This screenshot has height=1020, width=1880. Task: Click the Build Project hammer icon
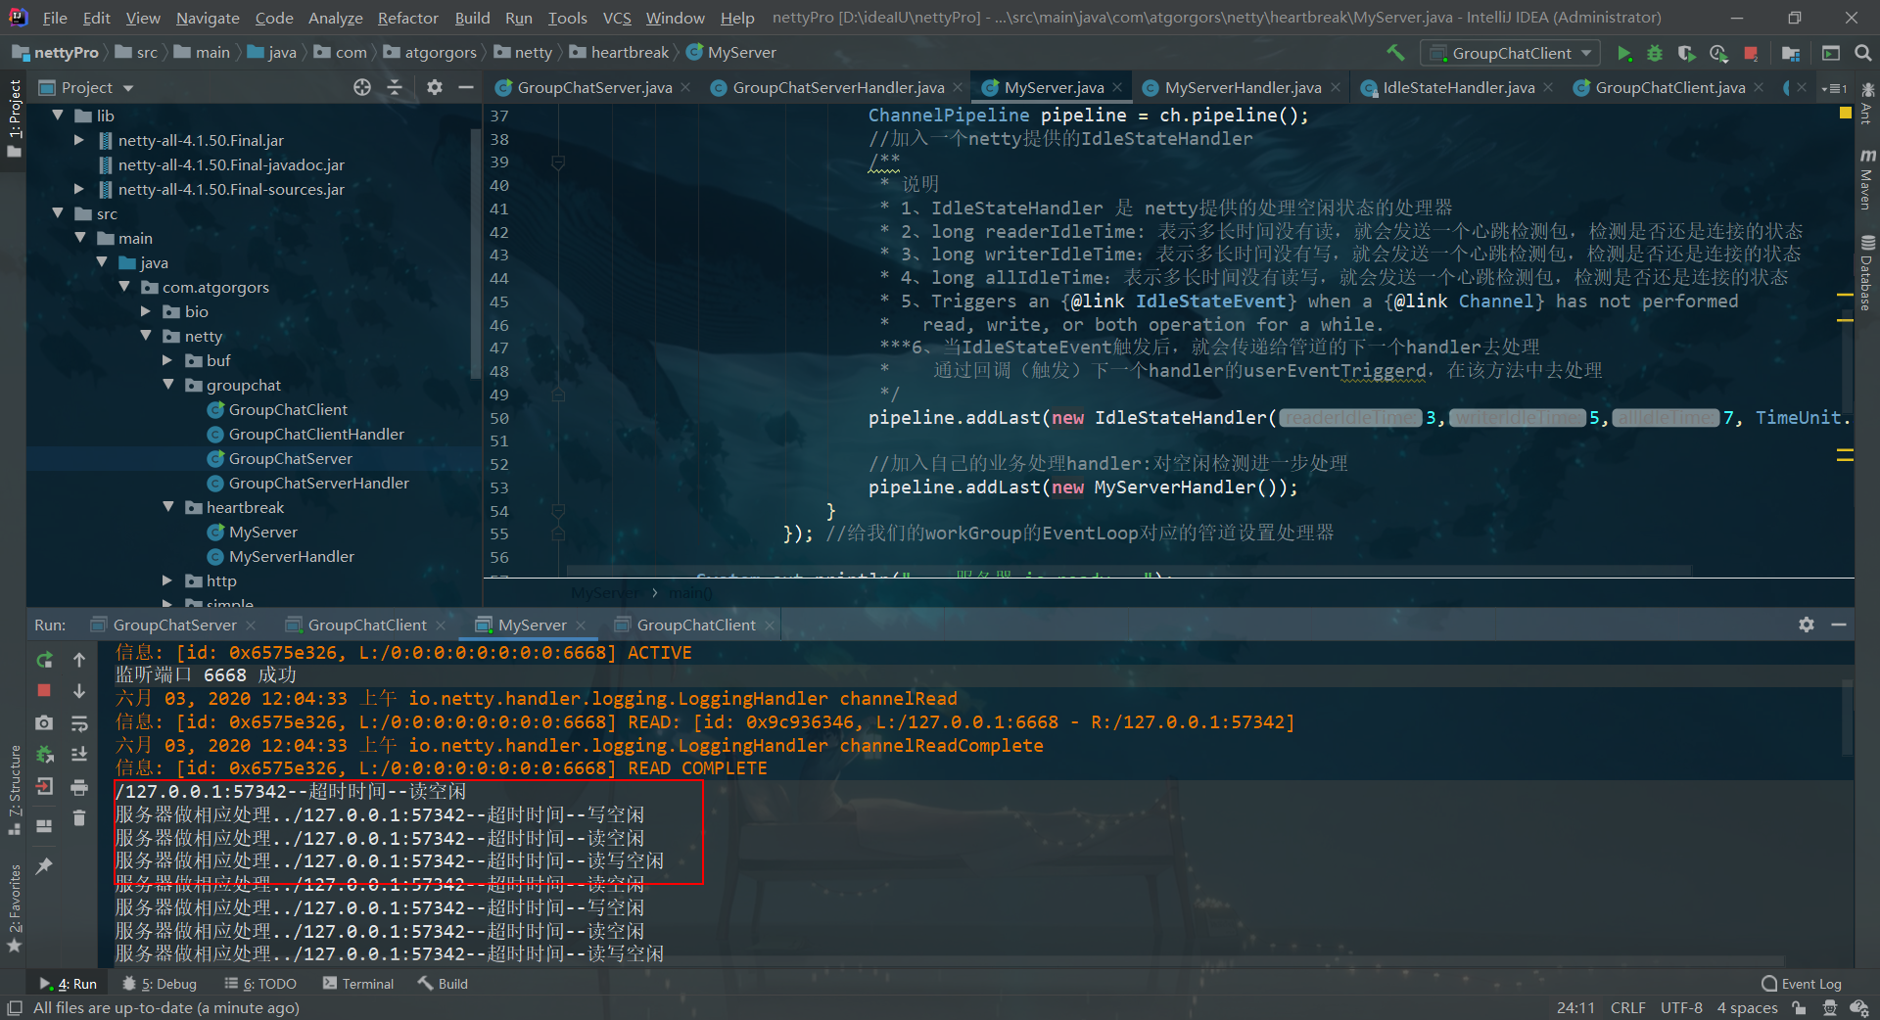pyautogui.click(x=1395, y=53)
